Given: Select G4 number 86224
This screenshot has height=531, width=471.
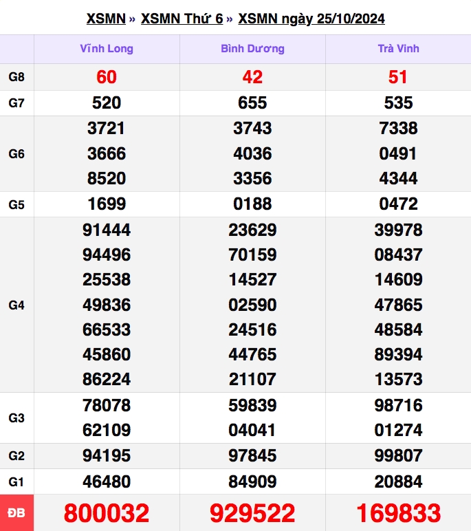Looking at the screenshot, I should [107, 379].
